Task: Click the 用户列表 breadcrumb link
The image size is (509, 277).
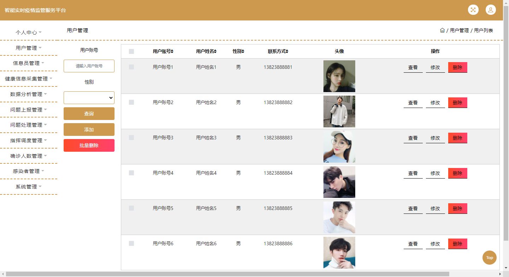Action: coord(483,30)
